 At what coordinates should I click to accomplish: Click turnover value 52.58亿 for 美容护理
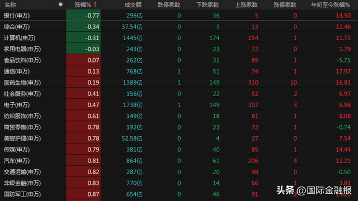click(132, 138)
